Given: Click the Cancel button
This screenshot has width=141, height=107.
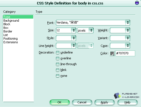Looking at the screenshot, I should (x=82, y=102).
